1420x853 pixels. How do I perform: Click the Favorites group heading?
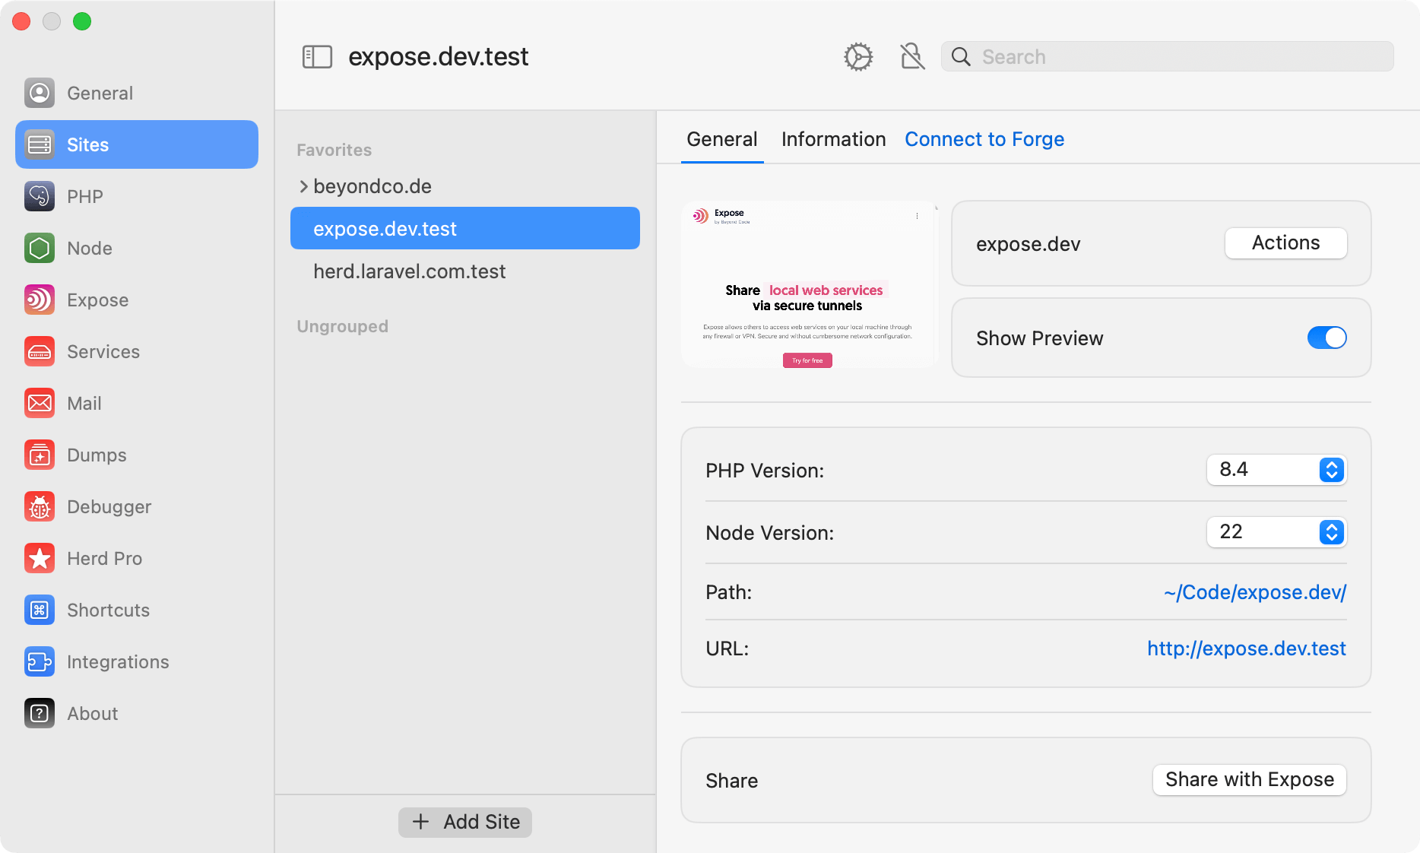334,150
